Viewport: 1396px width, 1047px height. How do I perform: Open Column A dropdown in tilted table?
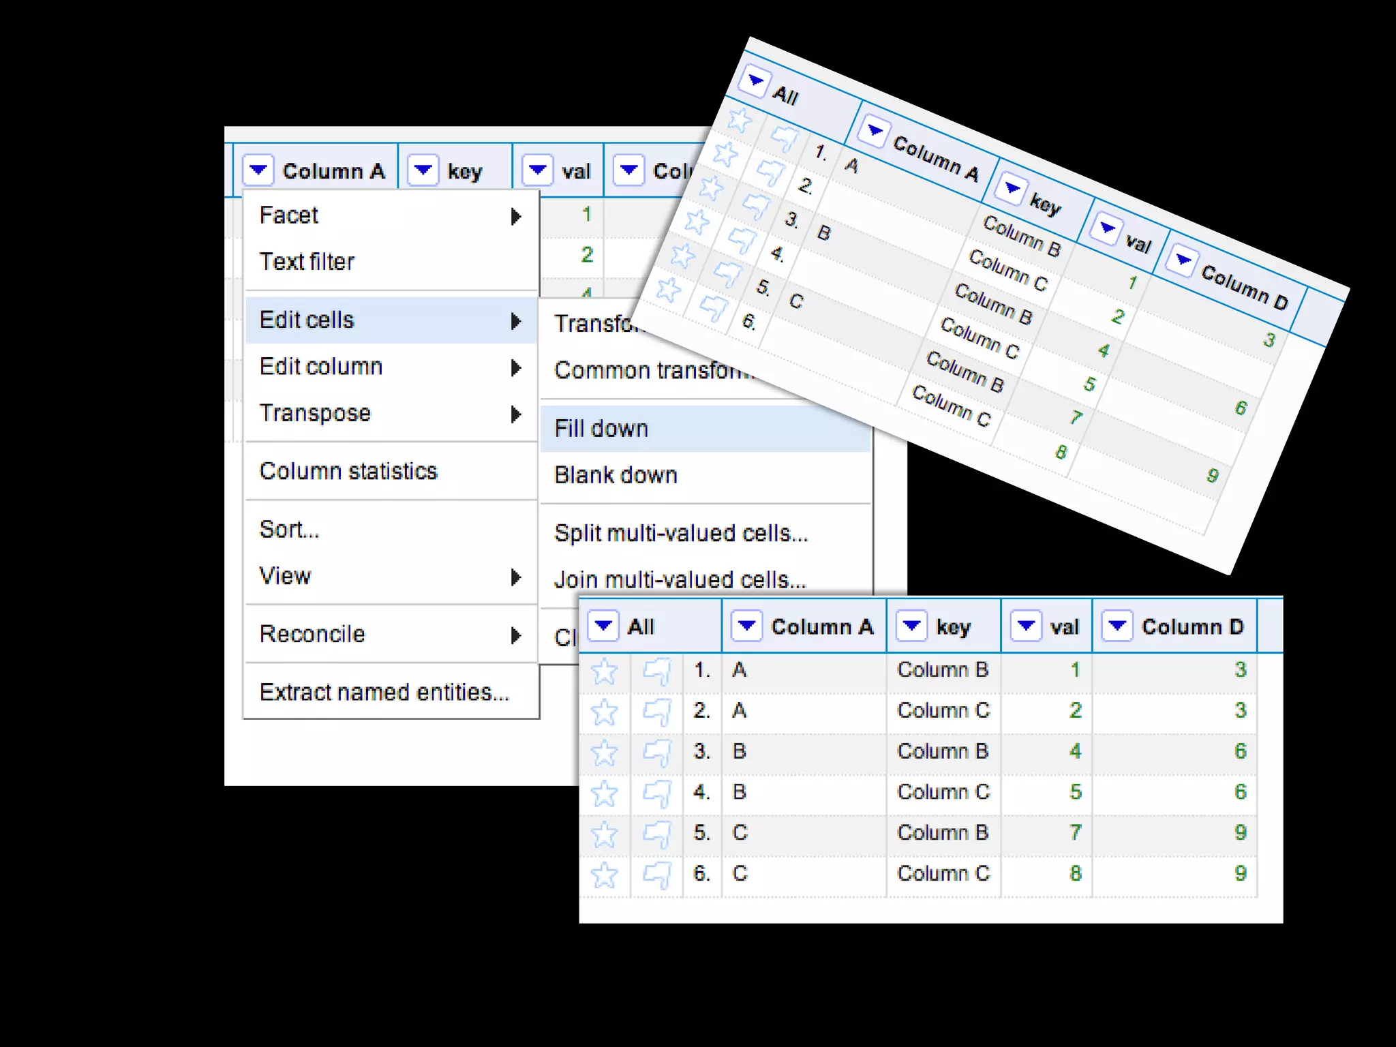(875, 130)
